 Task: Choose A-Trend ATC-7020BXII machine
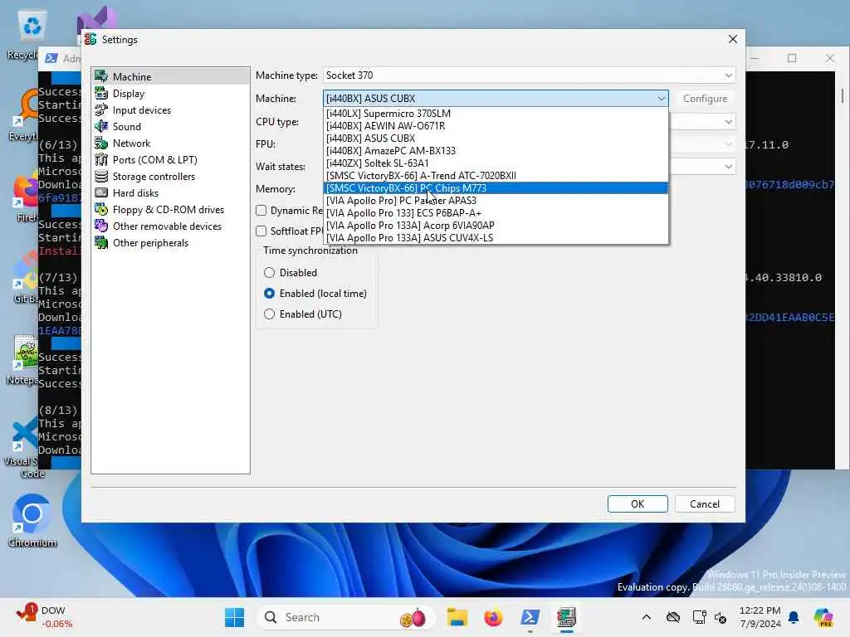pyautogui.click(x=496, y=176)
